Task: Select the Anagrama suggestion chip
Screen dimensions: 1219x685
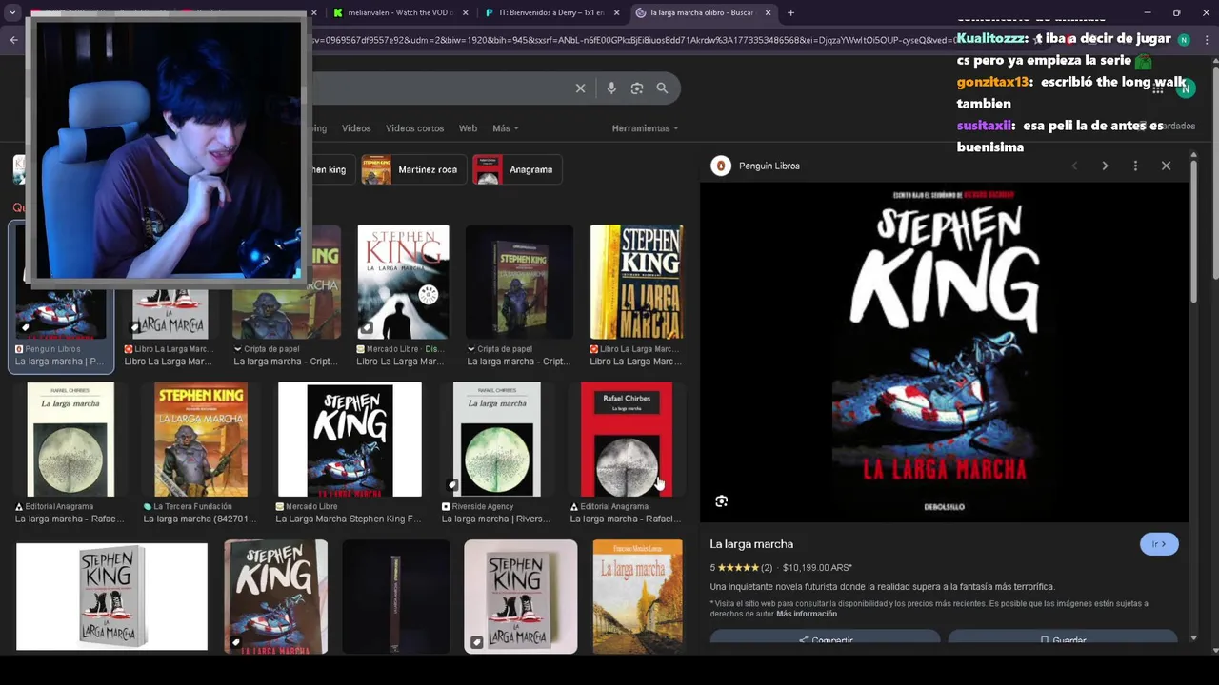Action: point(516,169)
